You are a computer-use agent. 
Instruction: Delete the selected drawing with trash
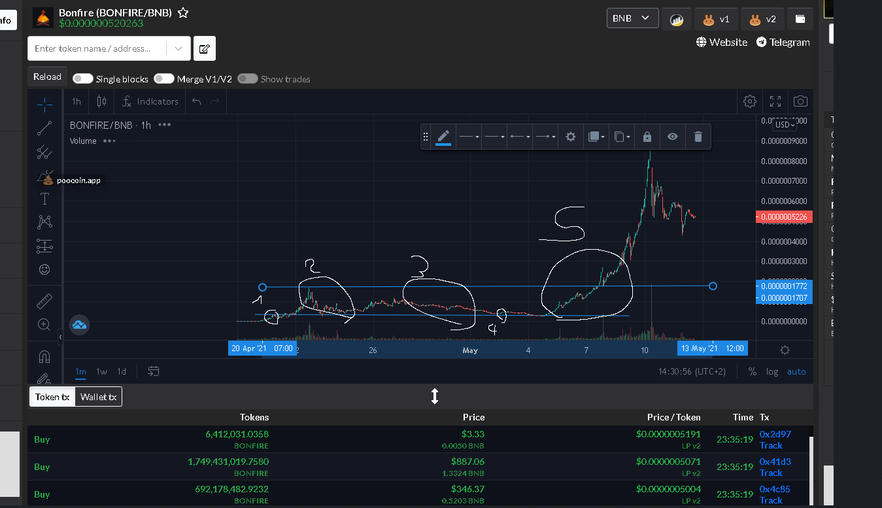pyautogui.click(x=698, y=137)
